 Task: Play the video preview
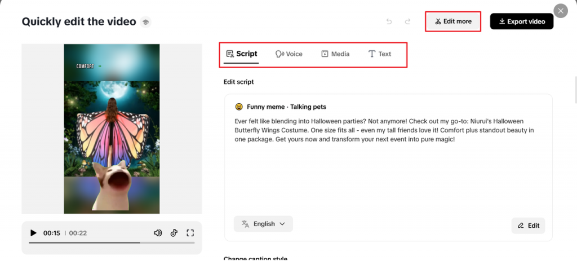pos(33,233)
